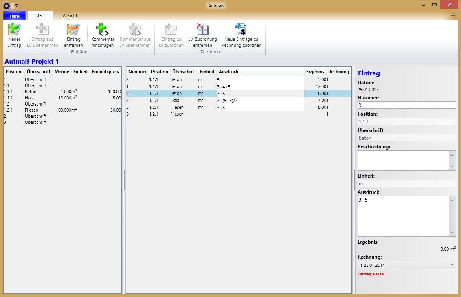Click the Neuer Eintrag icon

click(x=14, y=29)
